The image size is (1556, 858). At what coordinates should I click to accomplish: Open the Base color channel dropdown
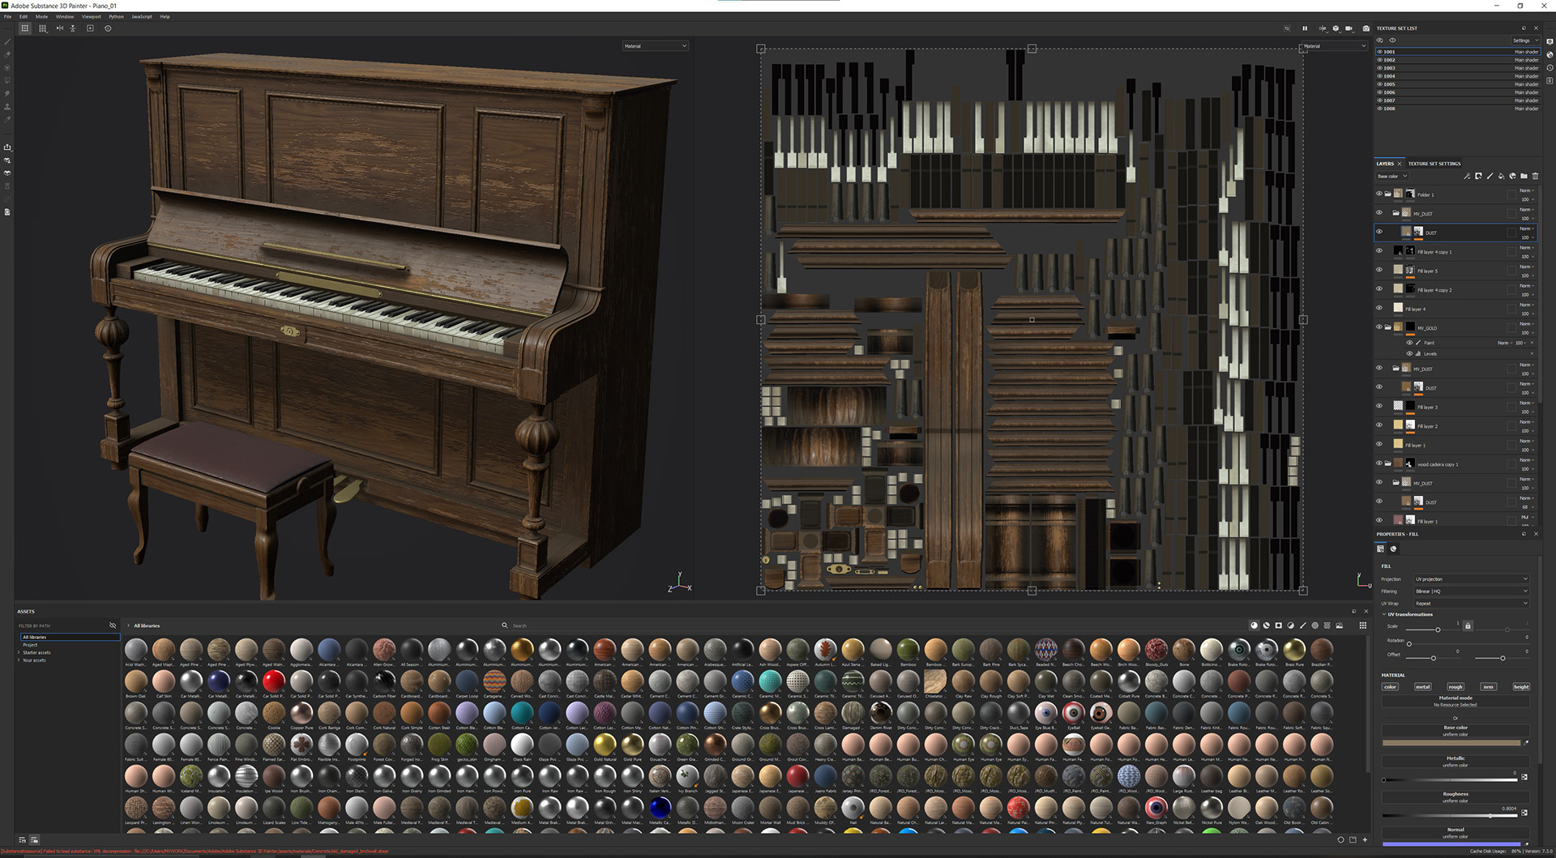tap(1391, 176)
